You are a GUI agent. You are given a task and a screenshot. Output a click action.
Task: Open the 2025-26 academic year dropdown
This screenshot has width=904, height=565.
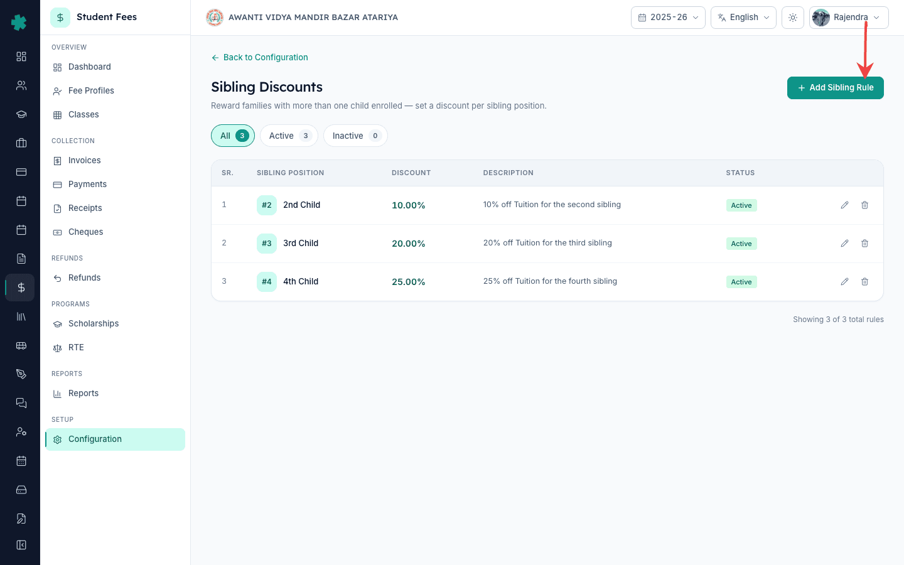click(668, 18)
